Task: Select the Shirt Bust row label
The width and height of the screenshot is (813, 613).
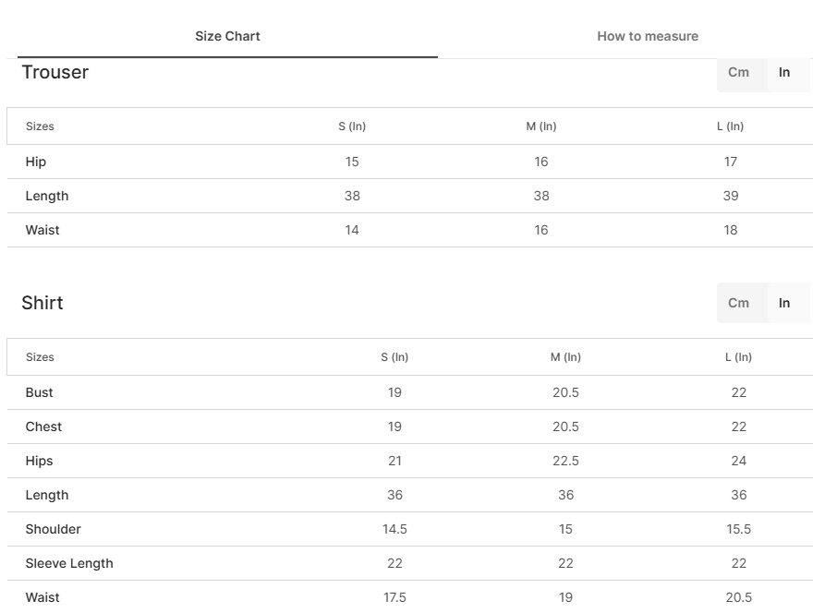Action: [x=40, y=392]
